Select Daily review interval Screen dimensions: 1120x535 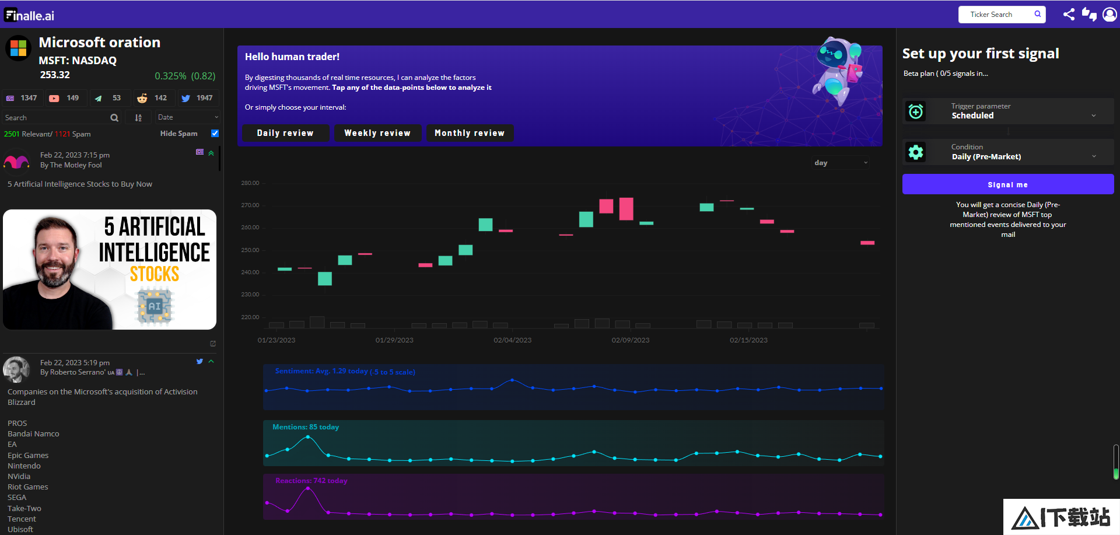point(285,133)
